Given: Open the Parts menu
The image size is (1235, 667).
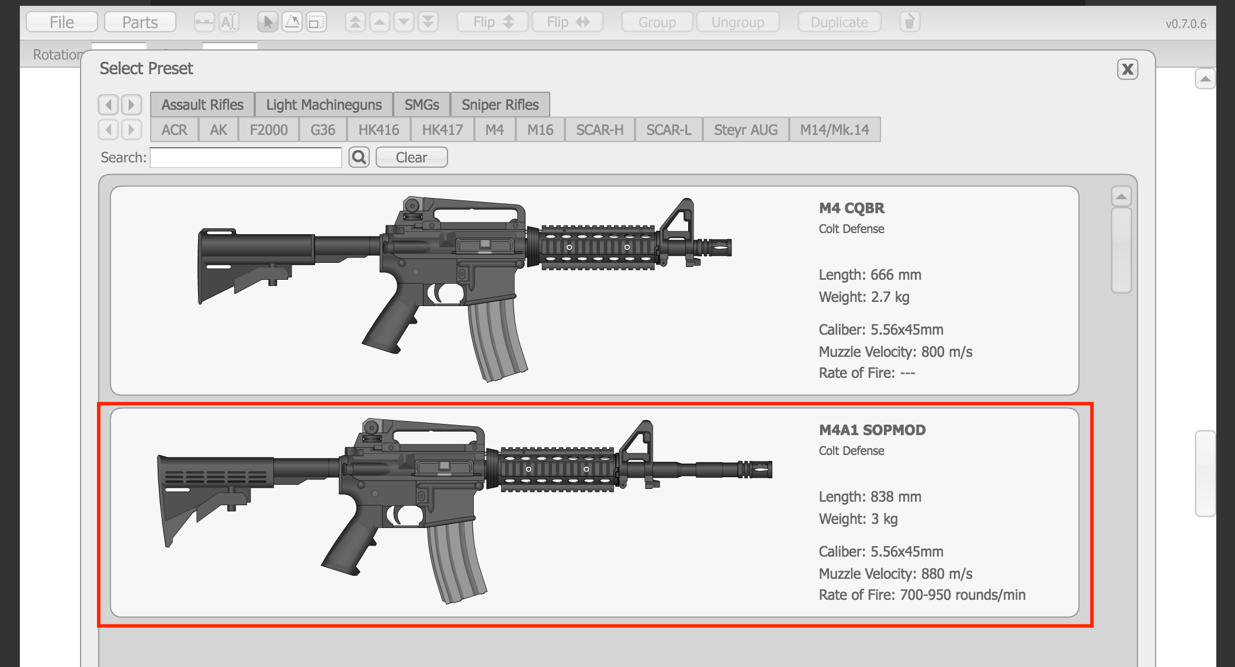Looking at the screenshot, I should coord(140,22).
